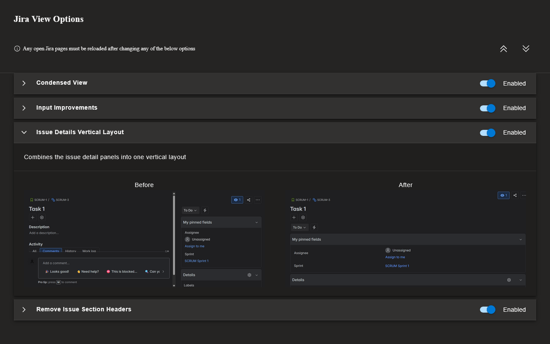Expand the Input Improvements section chevron
The width and height of the screenshot is (550, 344).
pyautogui.click(x=24, y=108)
